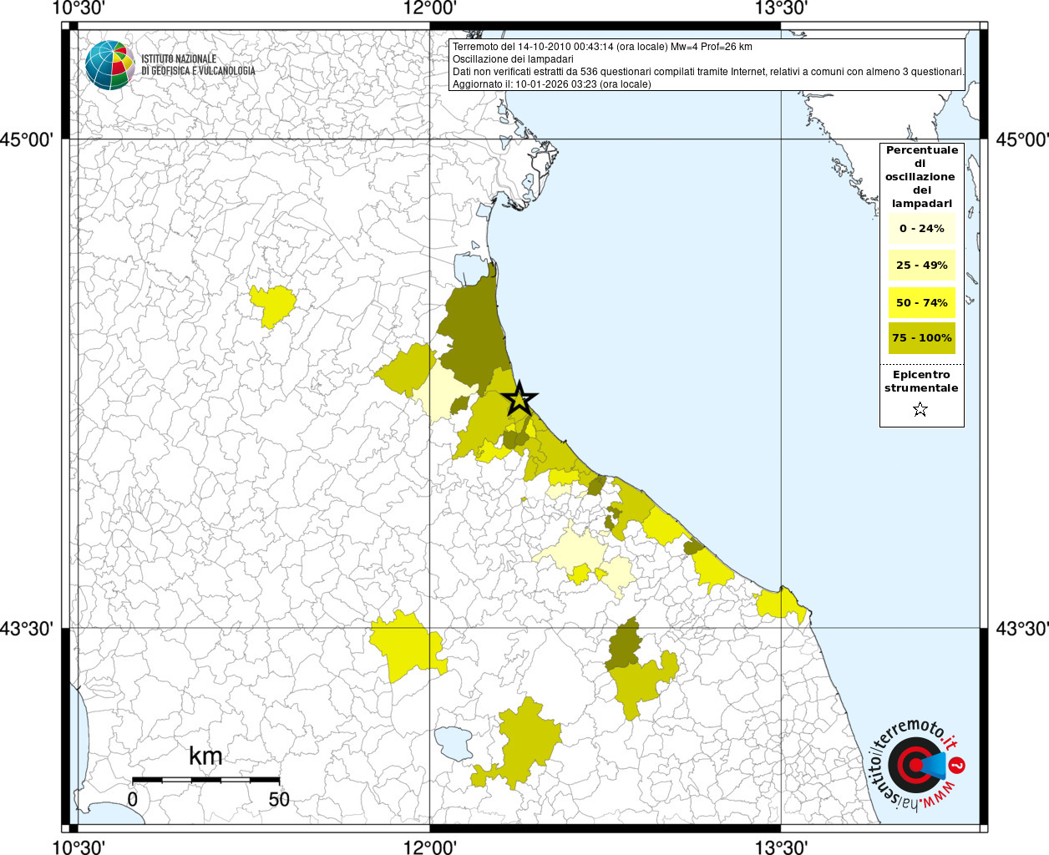Click the INGV globe logo
The width and height of the screenshot is (1049, 855).
pos(109,65)
